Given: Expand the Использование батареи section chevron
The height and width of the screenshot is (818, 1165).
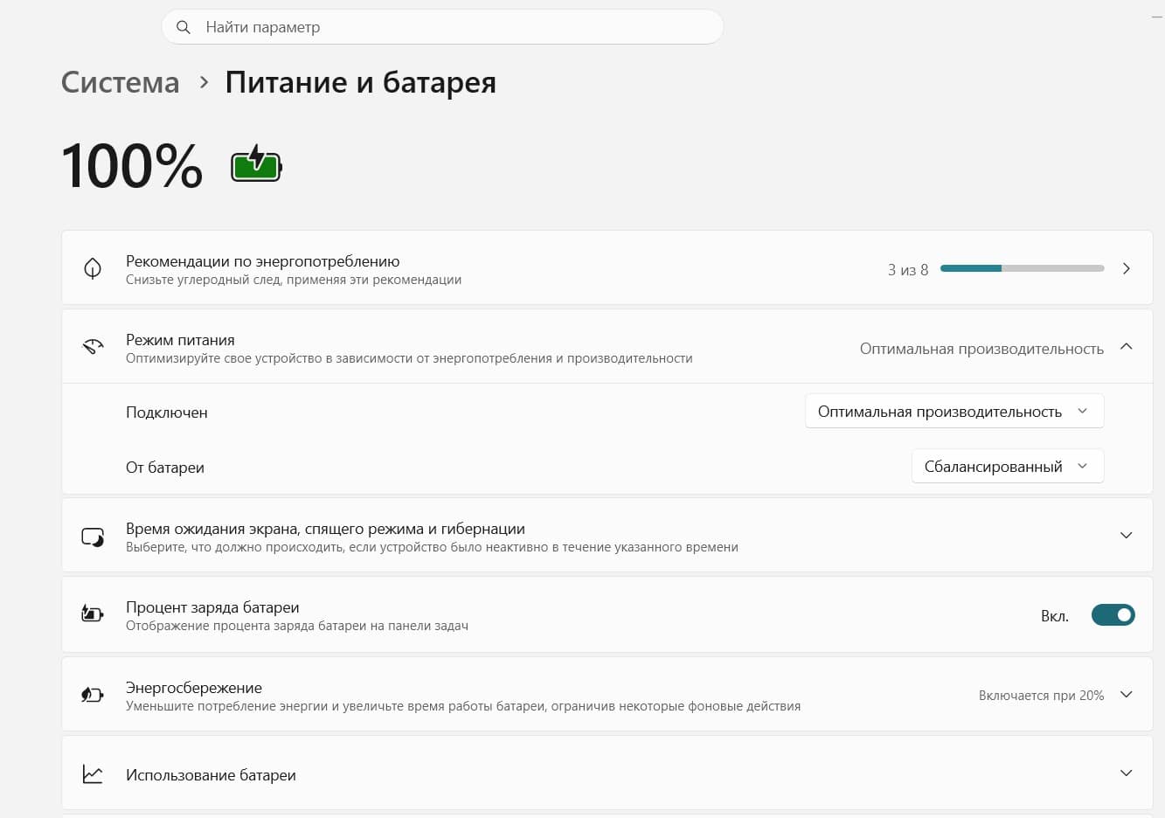Looking at the screenshot, I should click(x=1127, y=773).
